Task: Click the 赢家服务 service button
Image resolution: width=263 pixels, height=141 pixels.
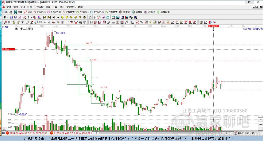Action: [x=163, y=12]
